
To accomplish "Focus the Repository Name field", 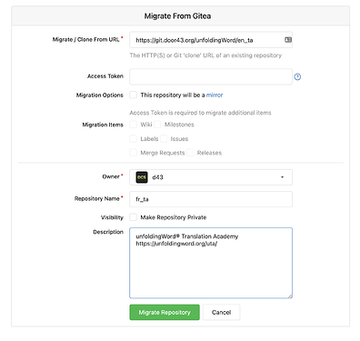I will (211, 199).
